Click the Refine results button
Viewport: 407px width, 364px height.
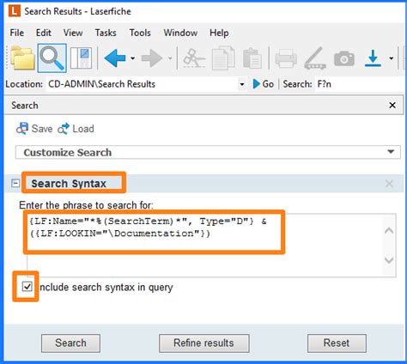[x=204, y=343]
